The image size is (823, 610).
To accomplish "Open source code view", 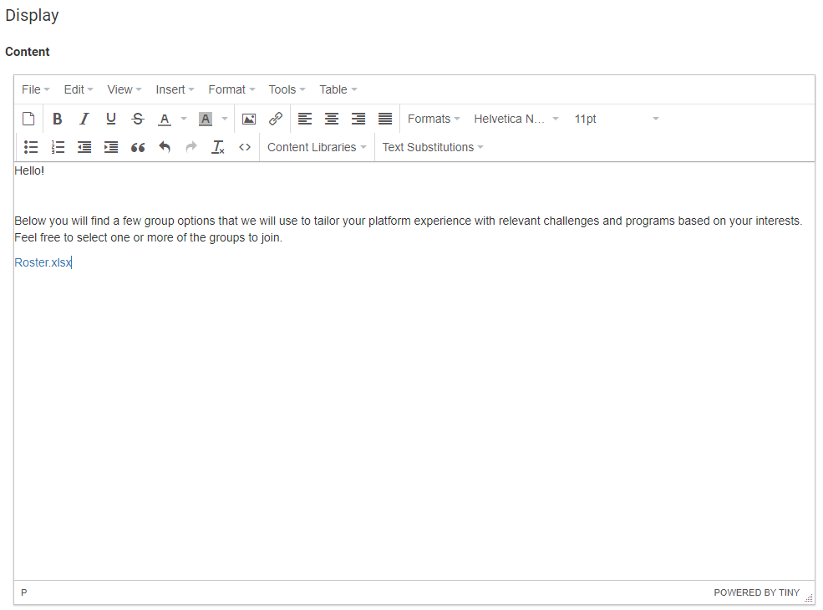I will pos(245,147).
